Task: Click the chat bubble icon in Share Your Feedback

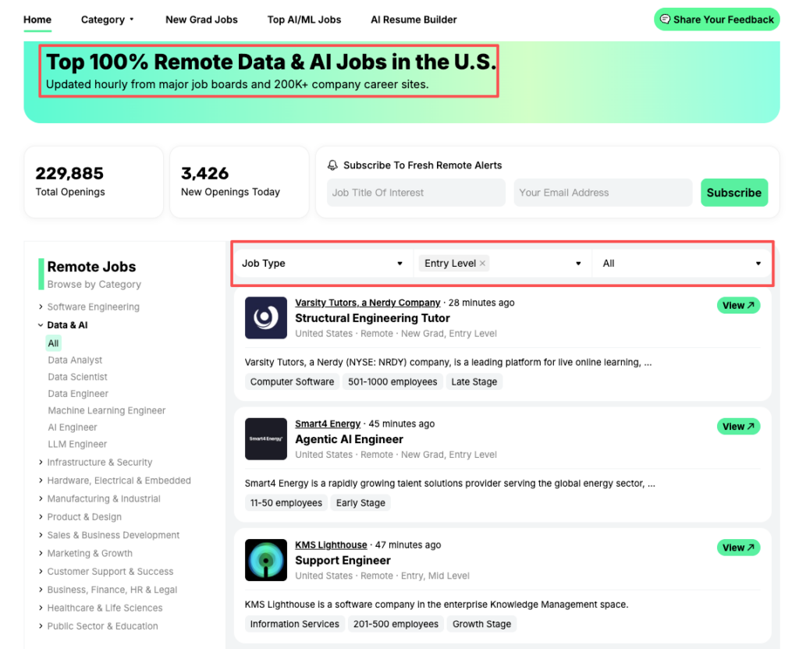Action: [x=666, y=19]
